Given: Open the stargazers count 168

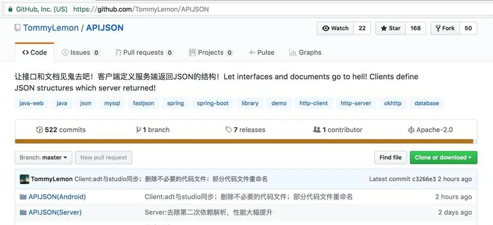Looking at the screenshot, I should pyautogui.click(x=415, y=28).
